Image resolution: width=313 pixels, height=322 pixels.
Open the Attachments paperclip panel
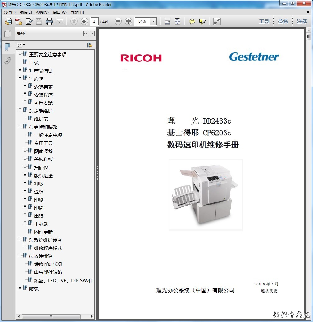(7, 60)
